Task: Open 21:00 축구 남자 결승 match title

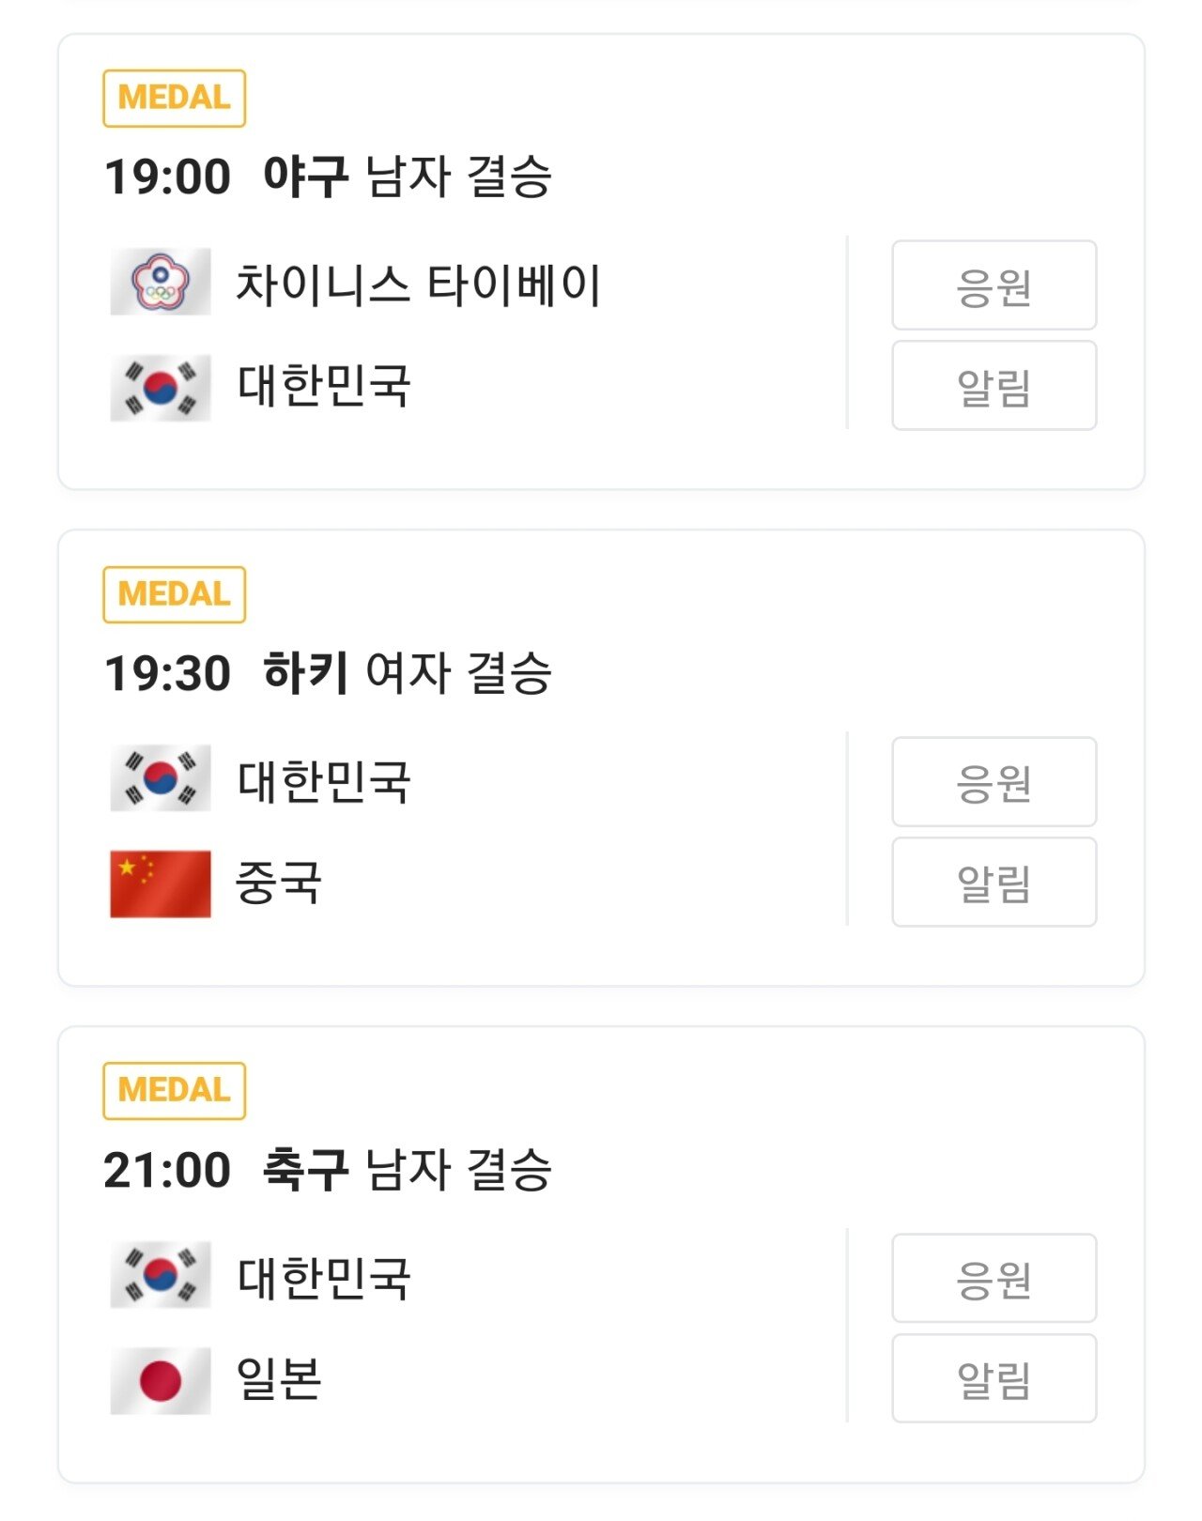Action: pyautogui.click(x=328, y=1170)
